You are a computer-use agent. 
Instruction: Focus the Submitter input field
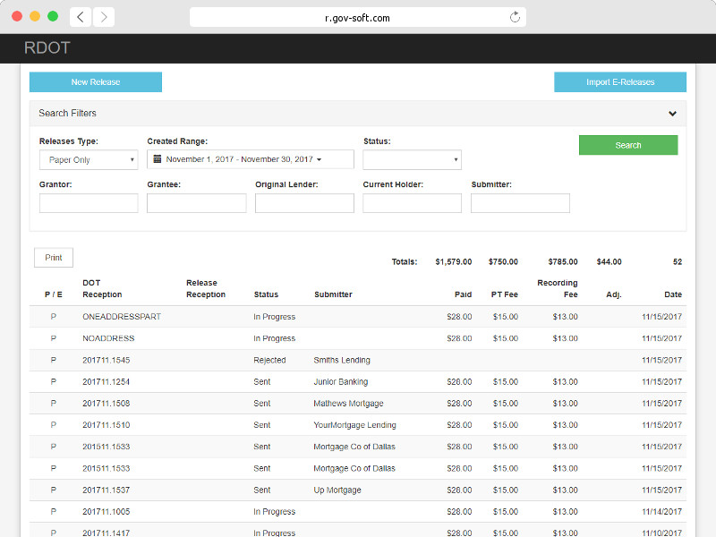[520, 203]
